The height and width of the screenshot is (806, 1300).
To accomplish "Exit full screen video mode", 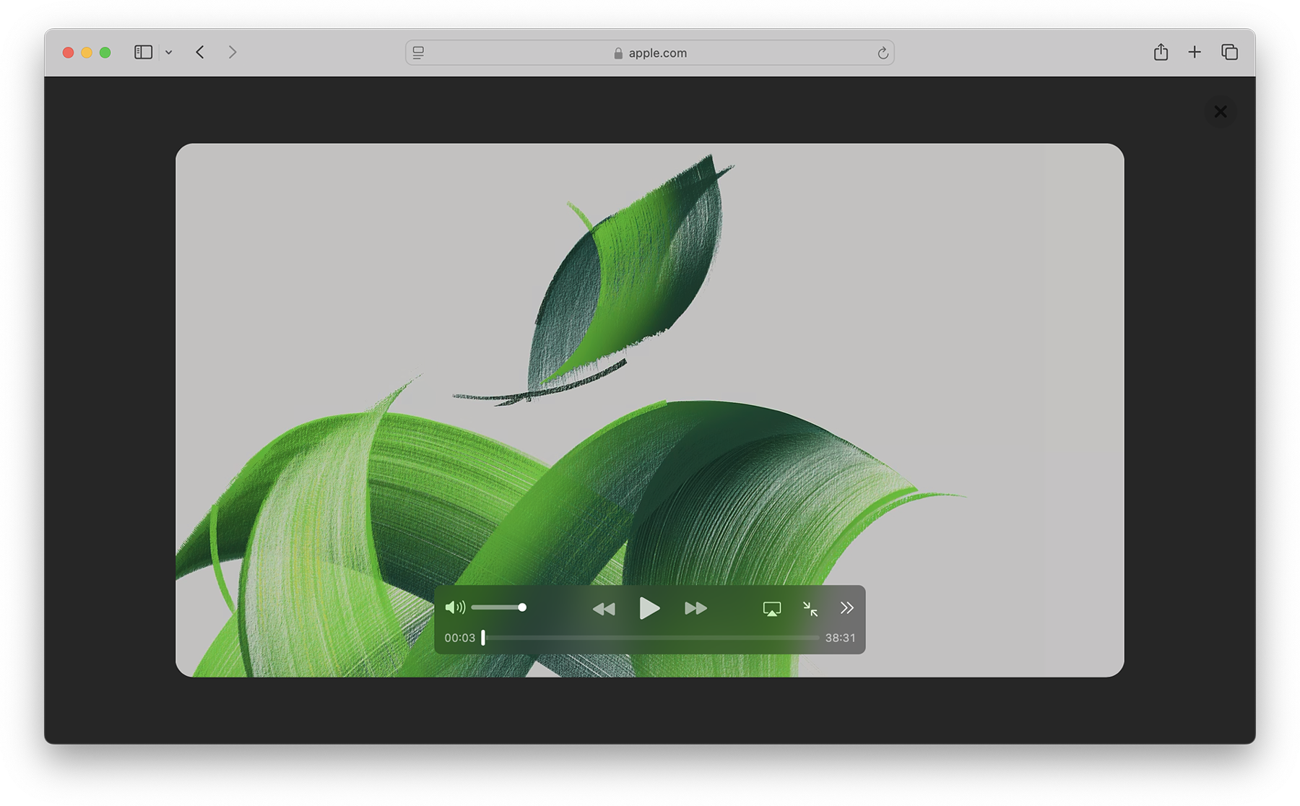I will [x=810, y=609].
